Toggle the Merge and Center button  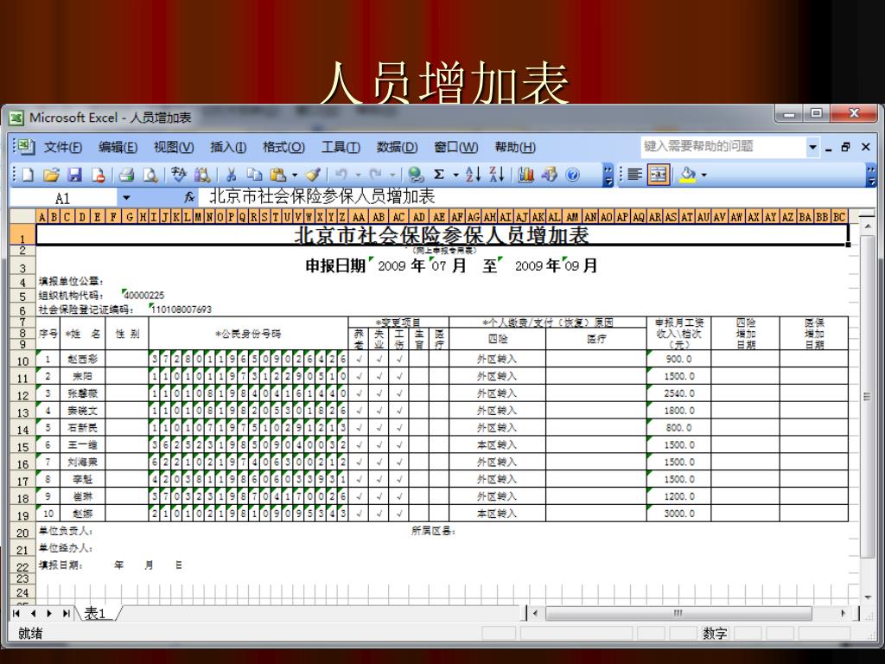[x=658, y=175]
